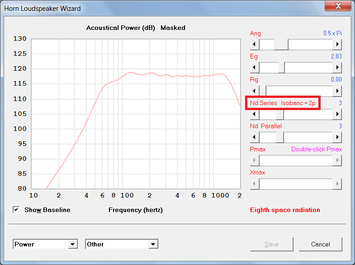Screen dimensions: 355x265
Task: Click the Xmax slider track
Action: click(x=296, y=184)
